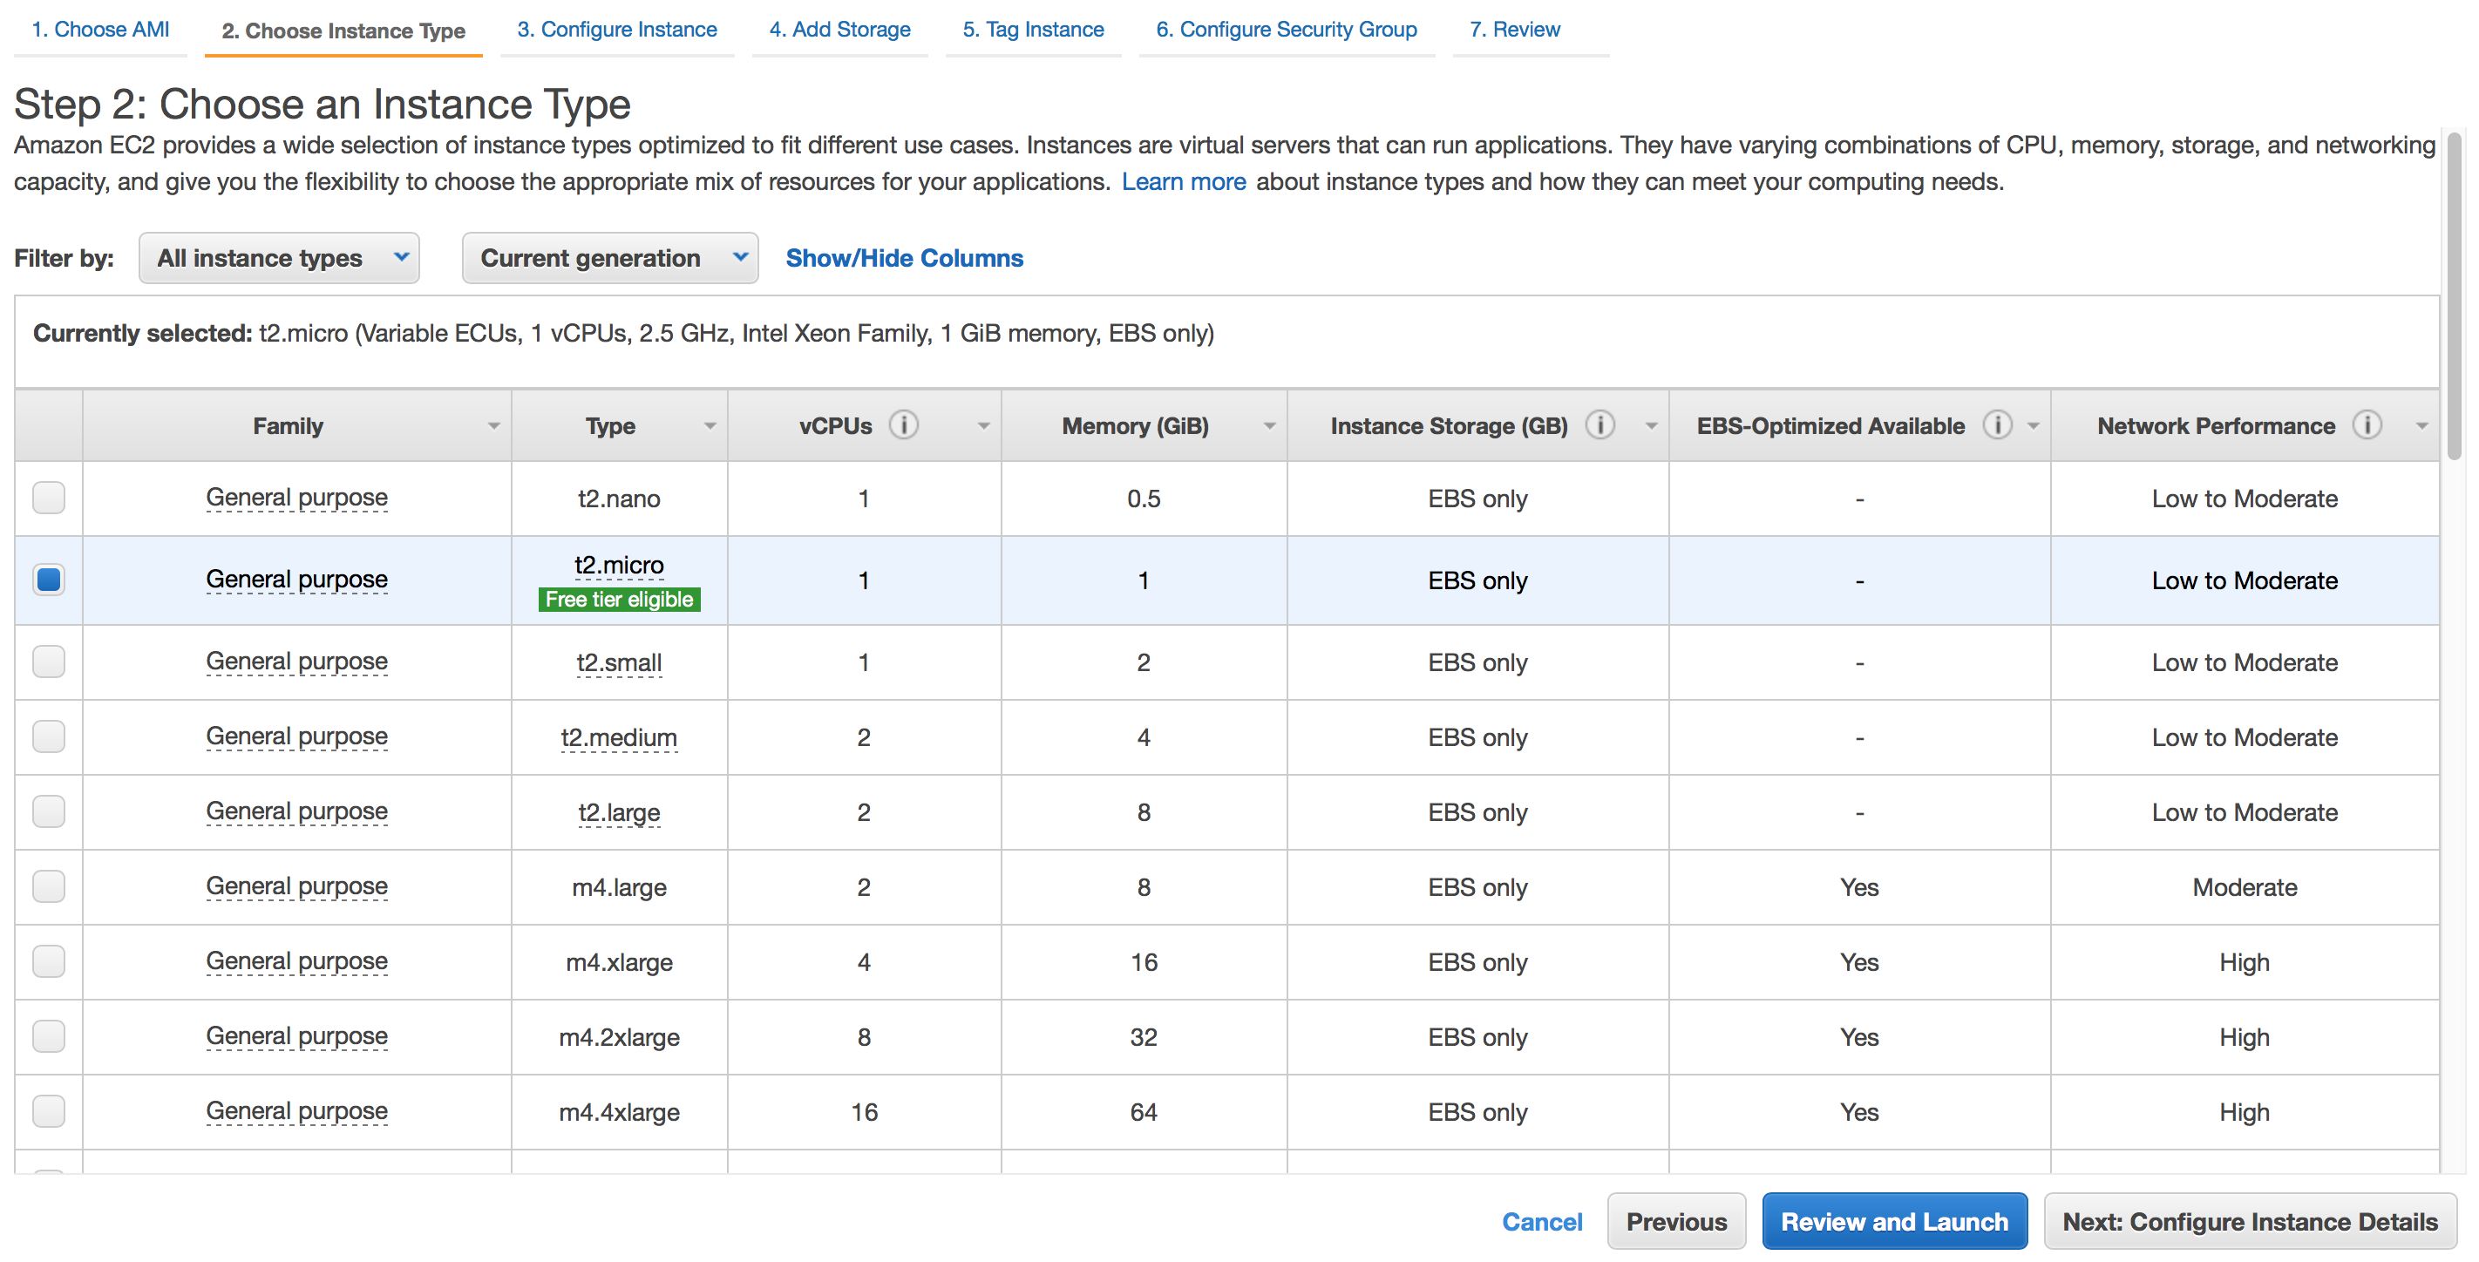Select the m4.xlarge instance checkbox
Viewport: 2479px width, 1262px height.
tap(48, 961)
